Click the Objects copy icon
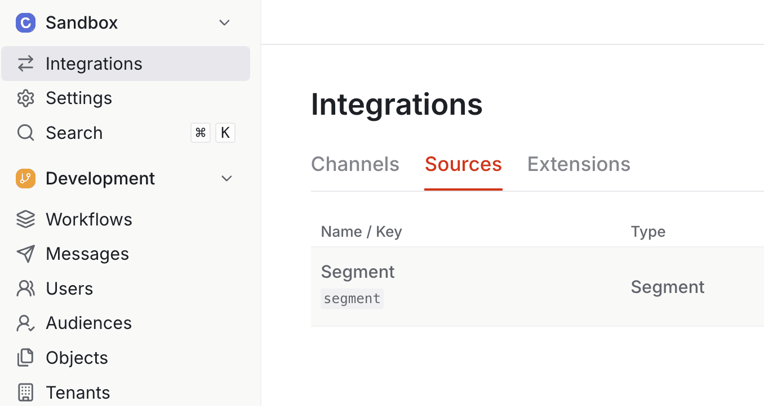 click(x=26, y=358)
